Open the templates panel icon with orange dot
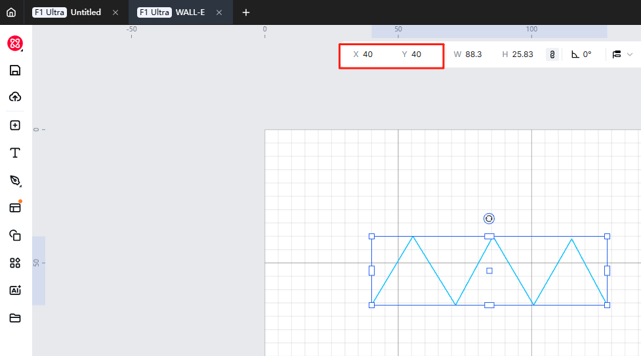641x356 pixels. coord(15,208)
